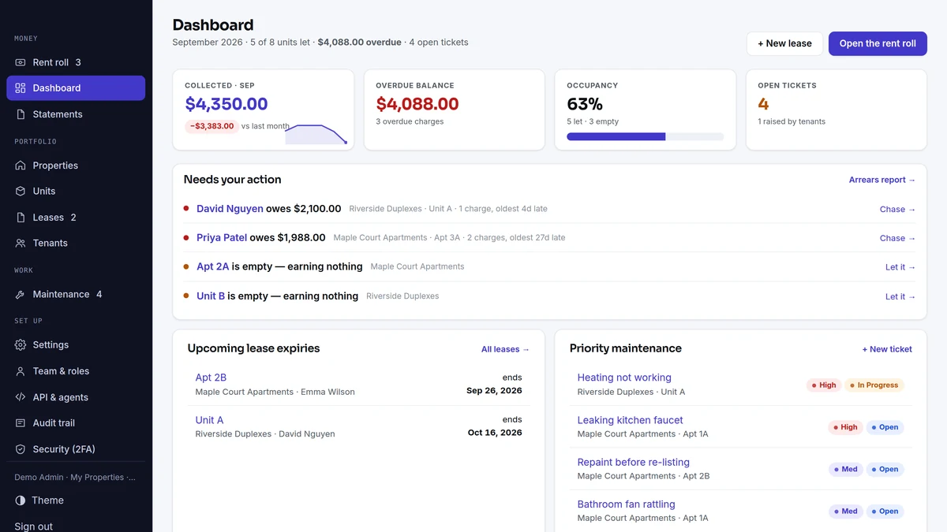The height and width of the screenshot is (532, 947).
Task: Click the collected sparkline chart
Action: click(x=316, y=134)
